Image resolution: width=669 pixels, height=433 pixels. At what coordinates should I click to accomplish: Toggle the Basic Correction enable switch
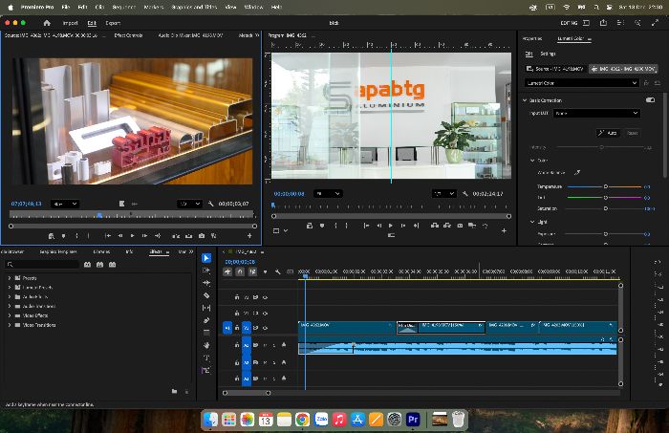tap(650, 100)
